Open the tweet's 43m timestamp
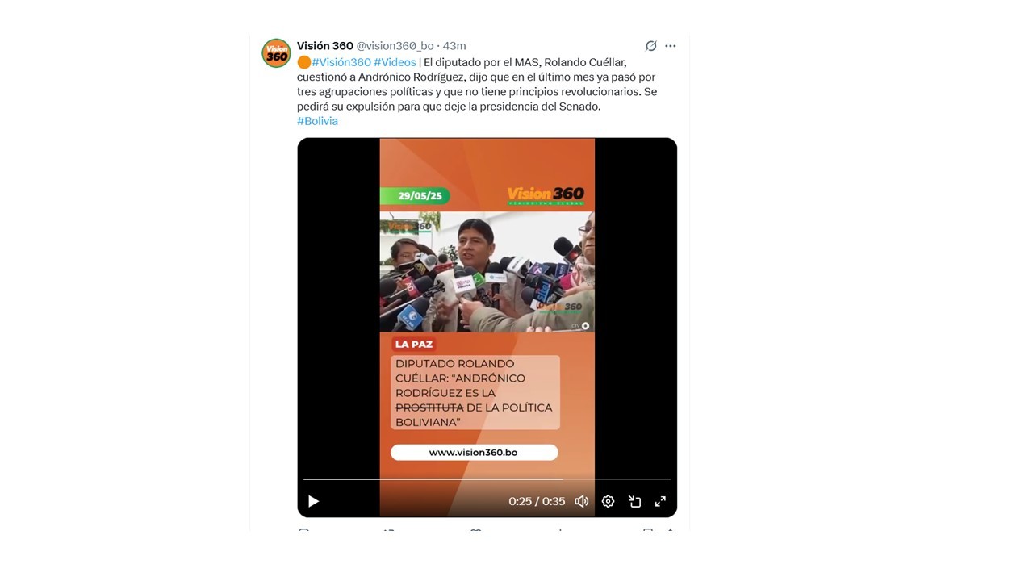This screenshot has height=581, width=1033. pos(454,46)
